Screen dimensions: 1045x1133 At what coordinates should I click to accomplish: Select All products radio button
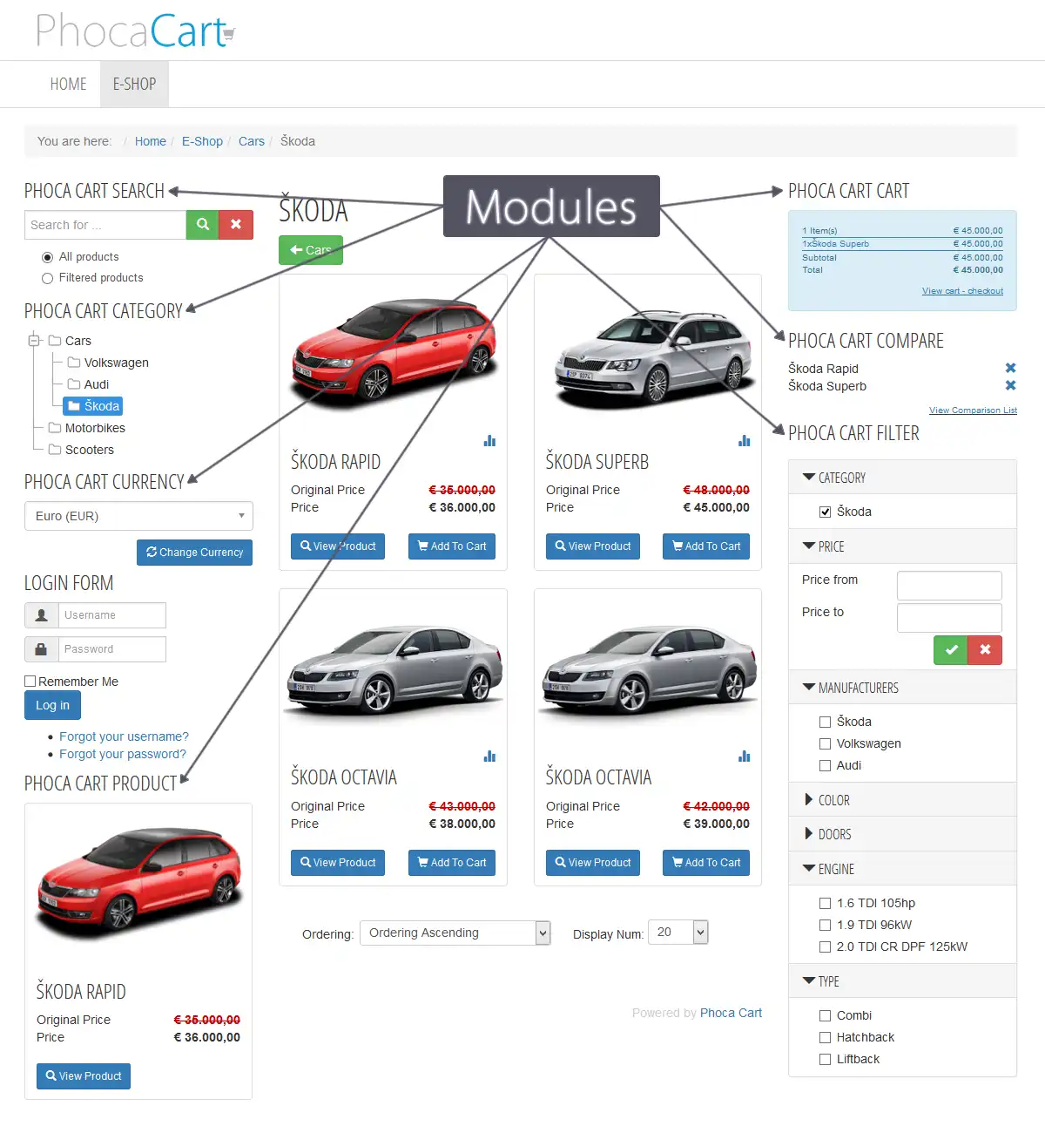pyautogui.click(x=47, y=257)
